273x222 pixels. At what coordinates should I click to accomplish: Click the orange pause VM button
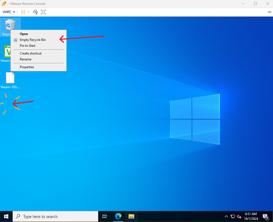coord(23,12)
